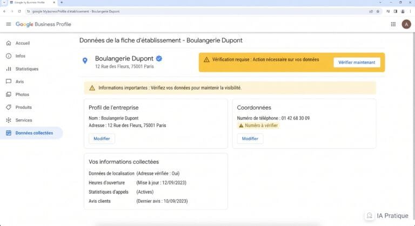Open the Google apps grid
Screen dimensions: 415x226
click(x=393, y=24)
